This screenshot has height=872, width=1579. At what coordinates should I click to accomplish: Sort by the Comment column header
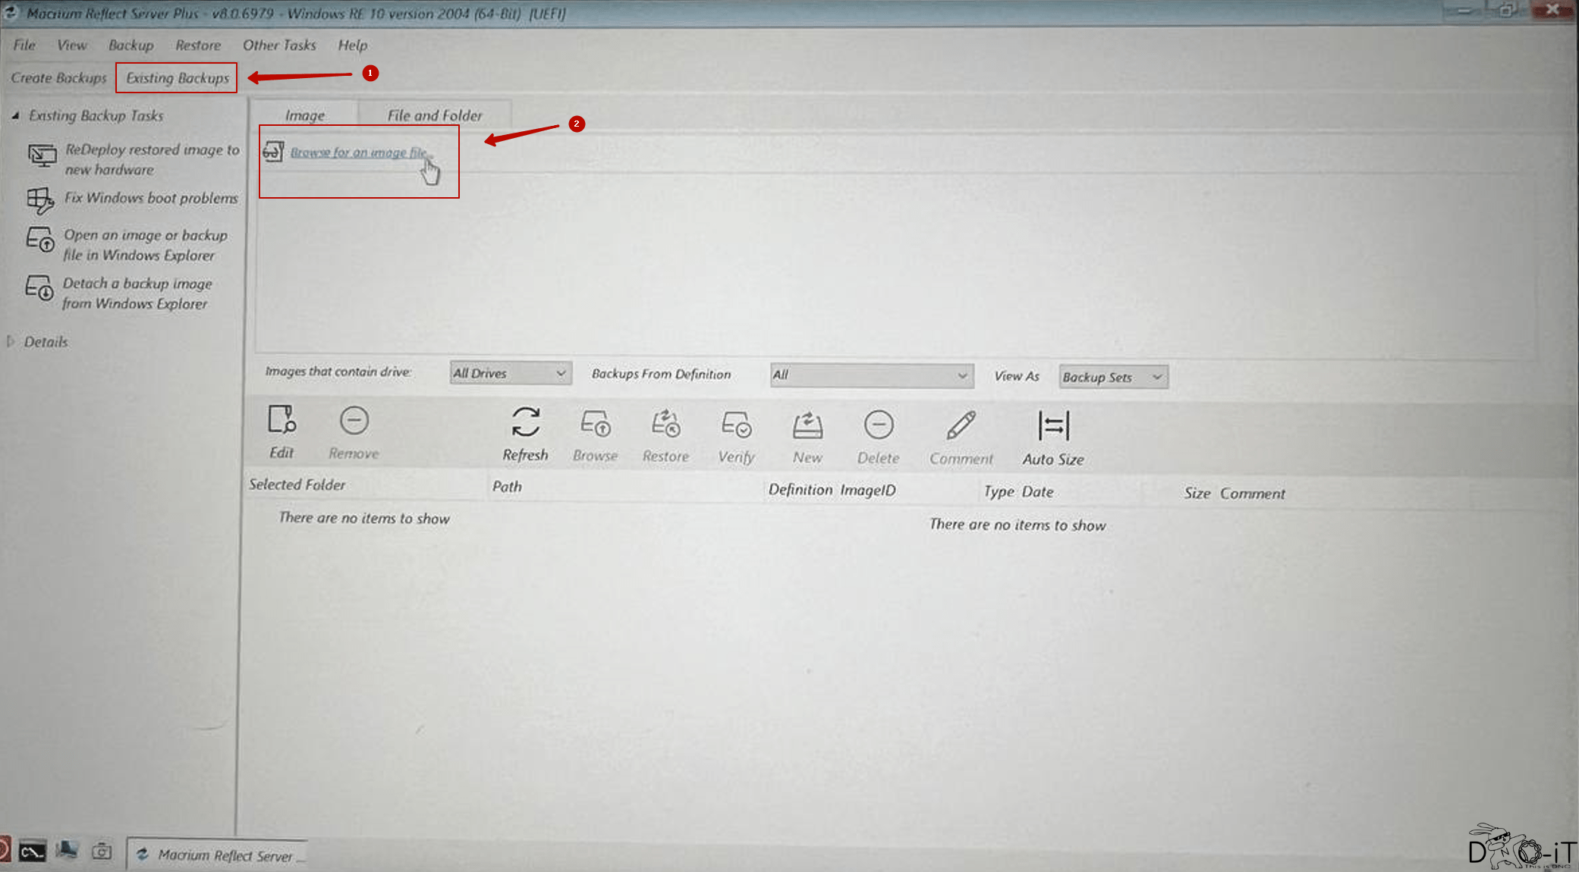[1253, 494]
